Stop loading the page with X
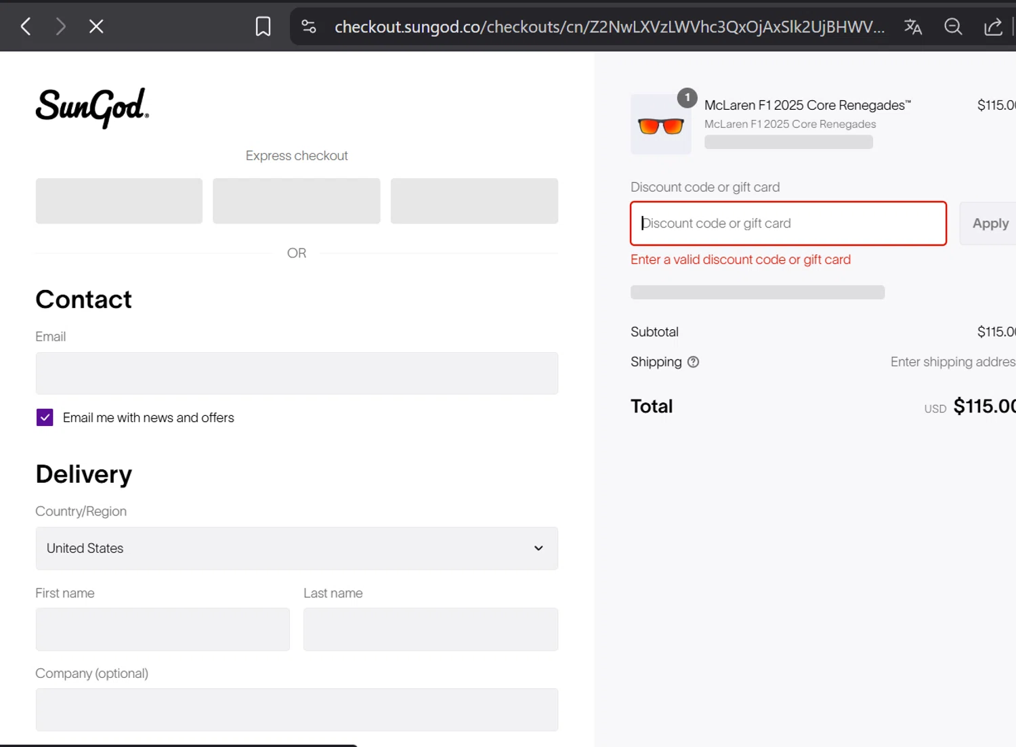 coord(96,26)
